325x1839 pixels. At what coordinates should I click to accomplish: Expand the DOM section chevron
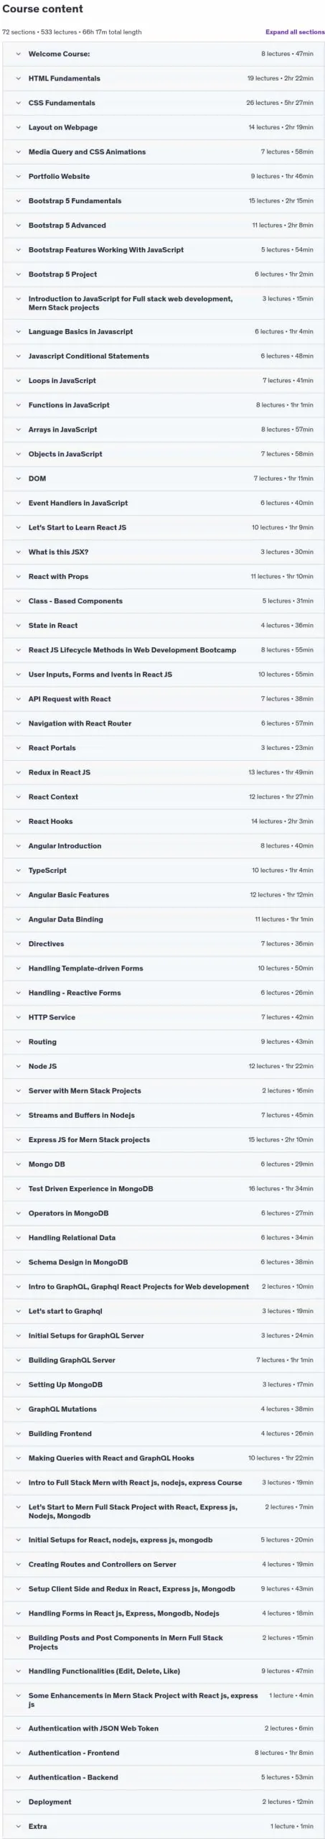click(19, 478)
